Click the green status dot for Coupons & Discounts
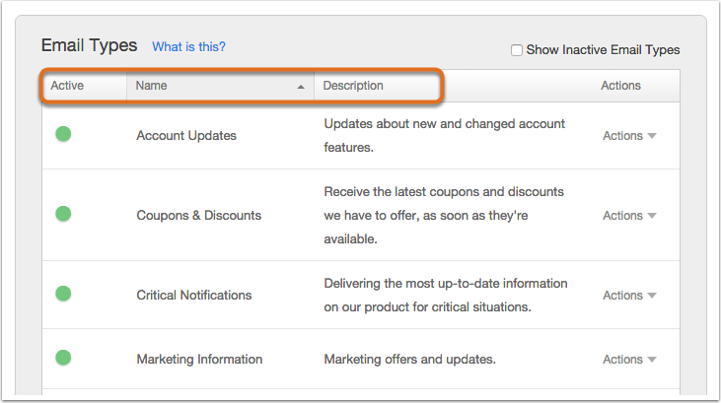This screenshot has width=721, height=403. pos(63,214)
